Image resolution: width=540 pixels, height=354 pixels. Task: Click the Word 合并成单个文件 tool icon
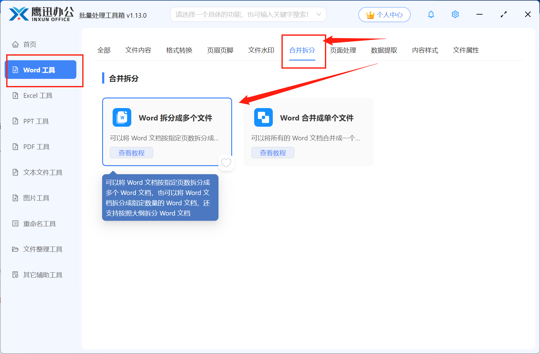point(263,117)
